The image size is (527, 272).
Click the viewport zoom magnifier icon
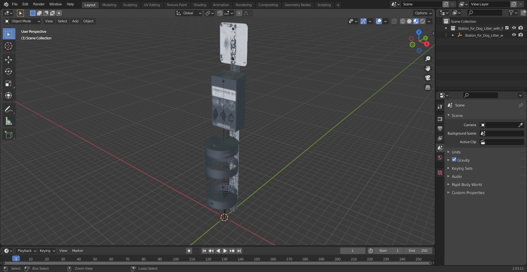point(428,59)
